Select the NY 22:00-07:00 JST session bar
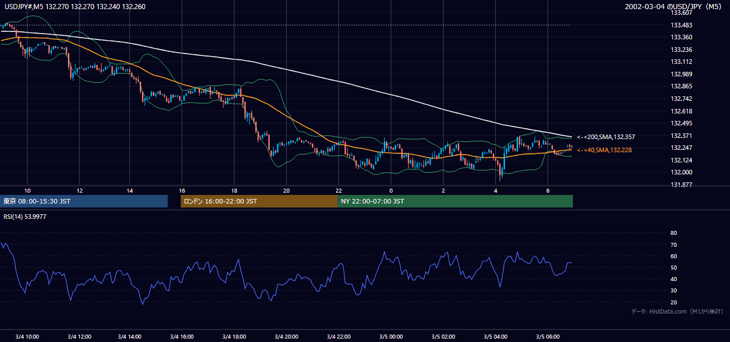 [x=455, y=201]
